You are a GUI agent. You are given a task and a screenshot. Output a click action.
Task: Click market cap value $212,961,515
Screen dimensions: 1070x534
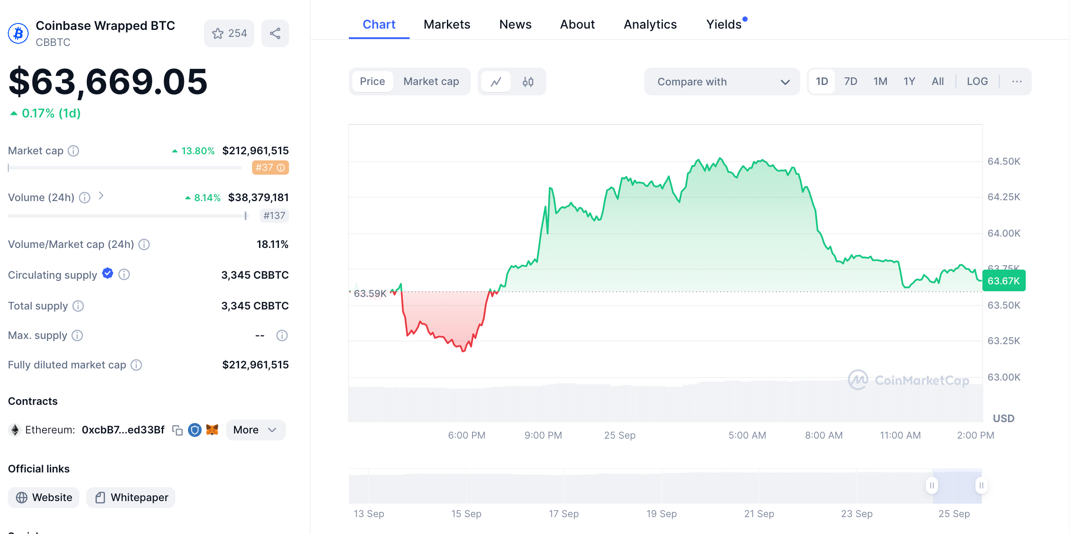pos(255,151)
